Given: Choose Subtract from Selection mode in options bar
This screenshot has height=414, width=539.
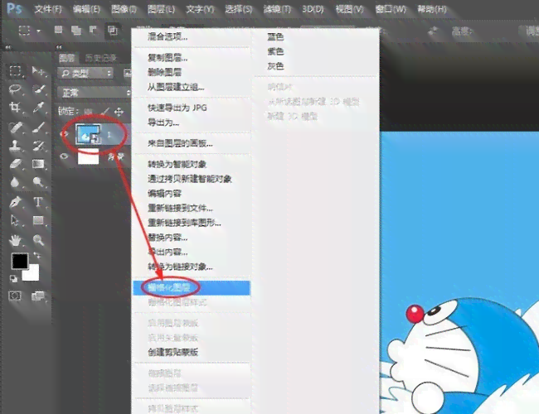Looking at the screenshot, I should coord(94,31).
